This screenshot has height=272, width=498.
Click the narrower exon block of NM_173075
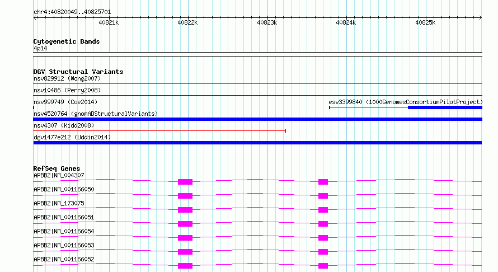(x=323, y=210)
